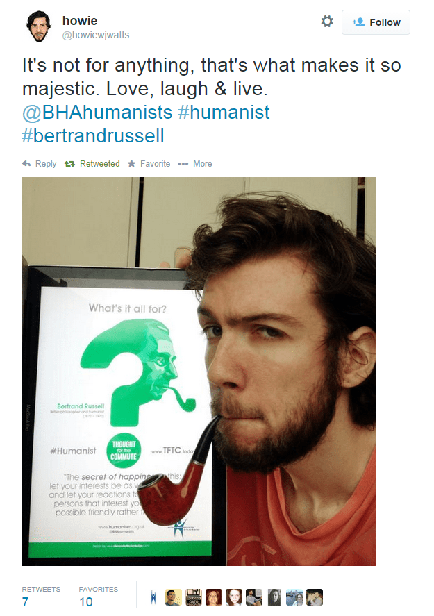Screen dimensions: 434x616
Task: Reply to this tweet
Action: 40,164
